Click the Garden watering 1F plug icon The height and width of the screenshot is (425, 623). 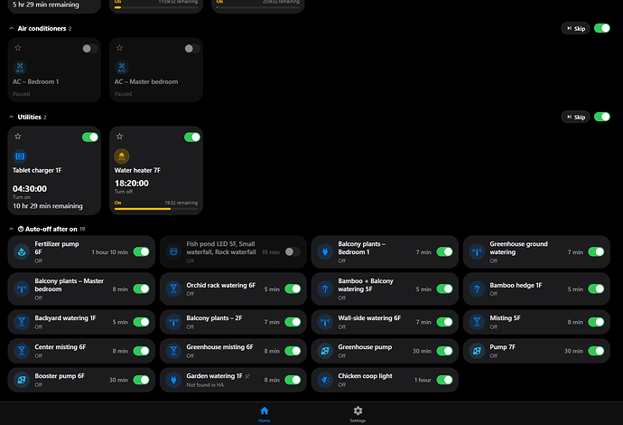tap(173, 380)
